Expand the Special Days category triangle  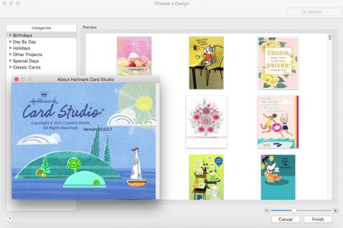pyautogui.click(x=10, y=60)
